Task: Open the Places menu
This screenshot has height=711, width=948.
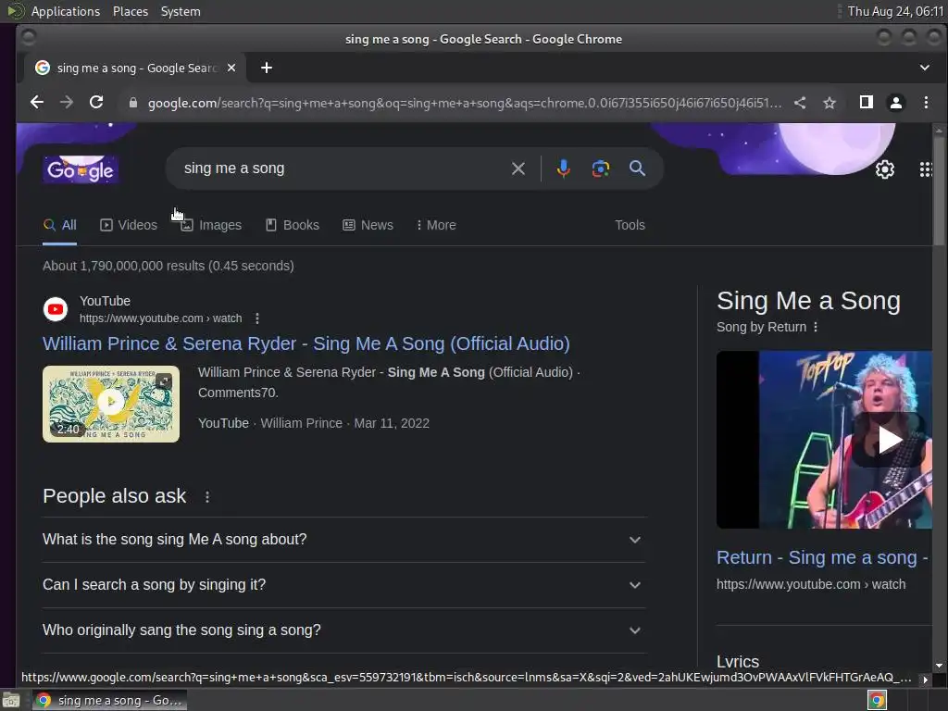Action: (130, 11)
